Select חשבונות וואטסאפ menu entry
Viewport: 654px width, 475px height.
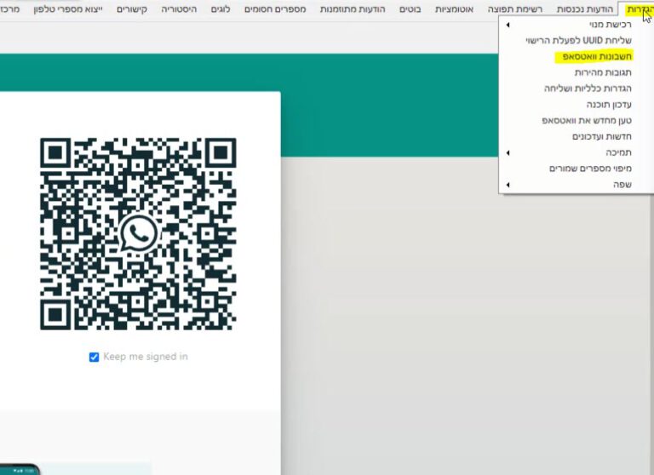tap(576, 56)
